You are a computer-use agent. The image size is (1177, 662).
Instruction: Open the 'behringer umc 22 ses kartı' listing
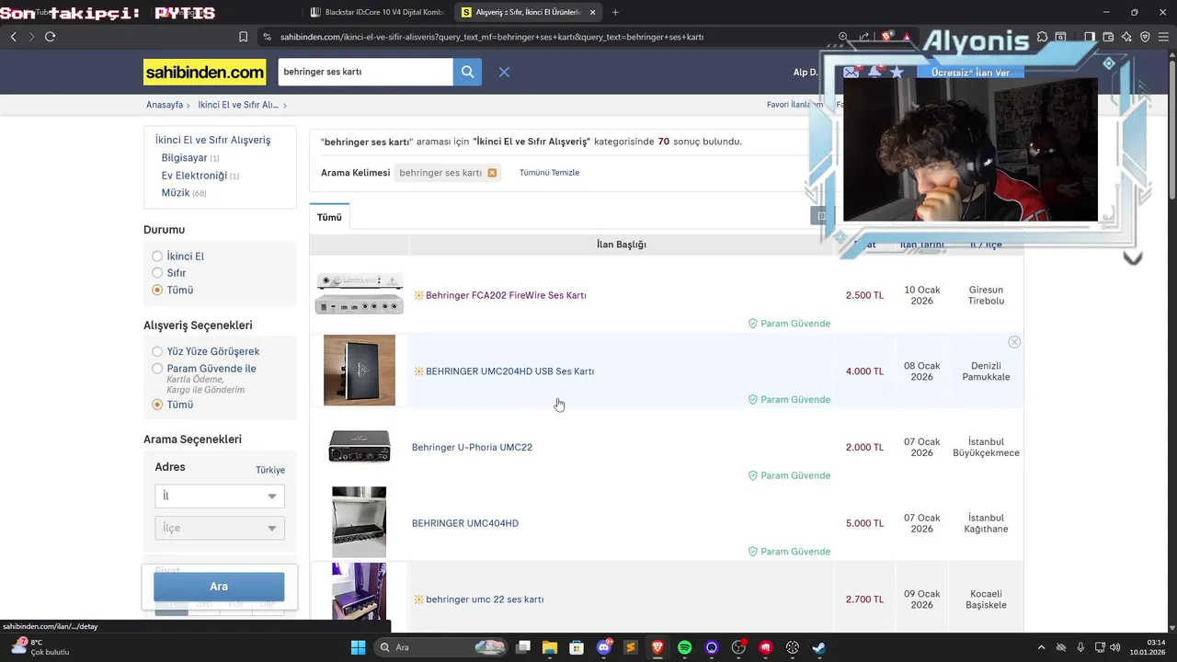(x=485, y=599)
